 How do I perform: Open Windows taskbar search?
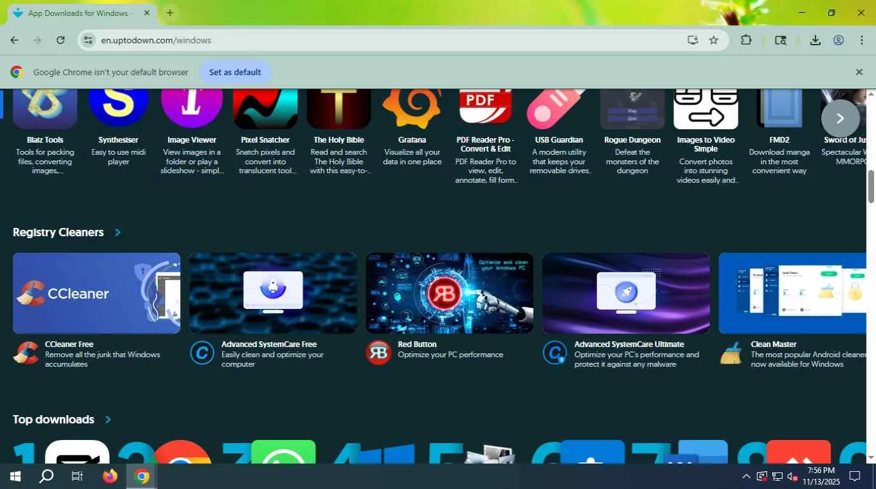point(46,476)
